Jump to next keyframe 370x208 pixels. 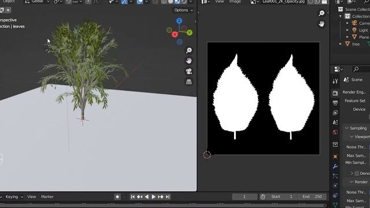(161, 196)
